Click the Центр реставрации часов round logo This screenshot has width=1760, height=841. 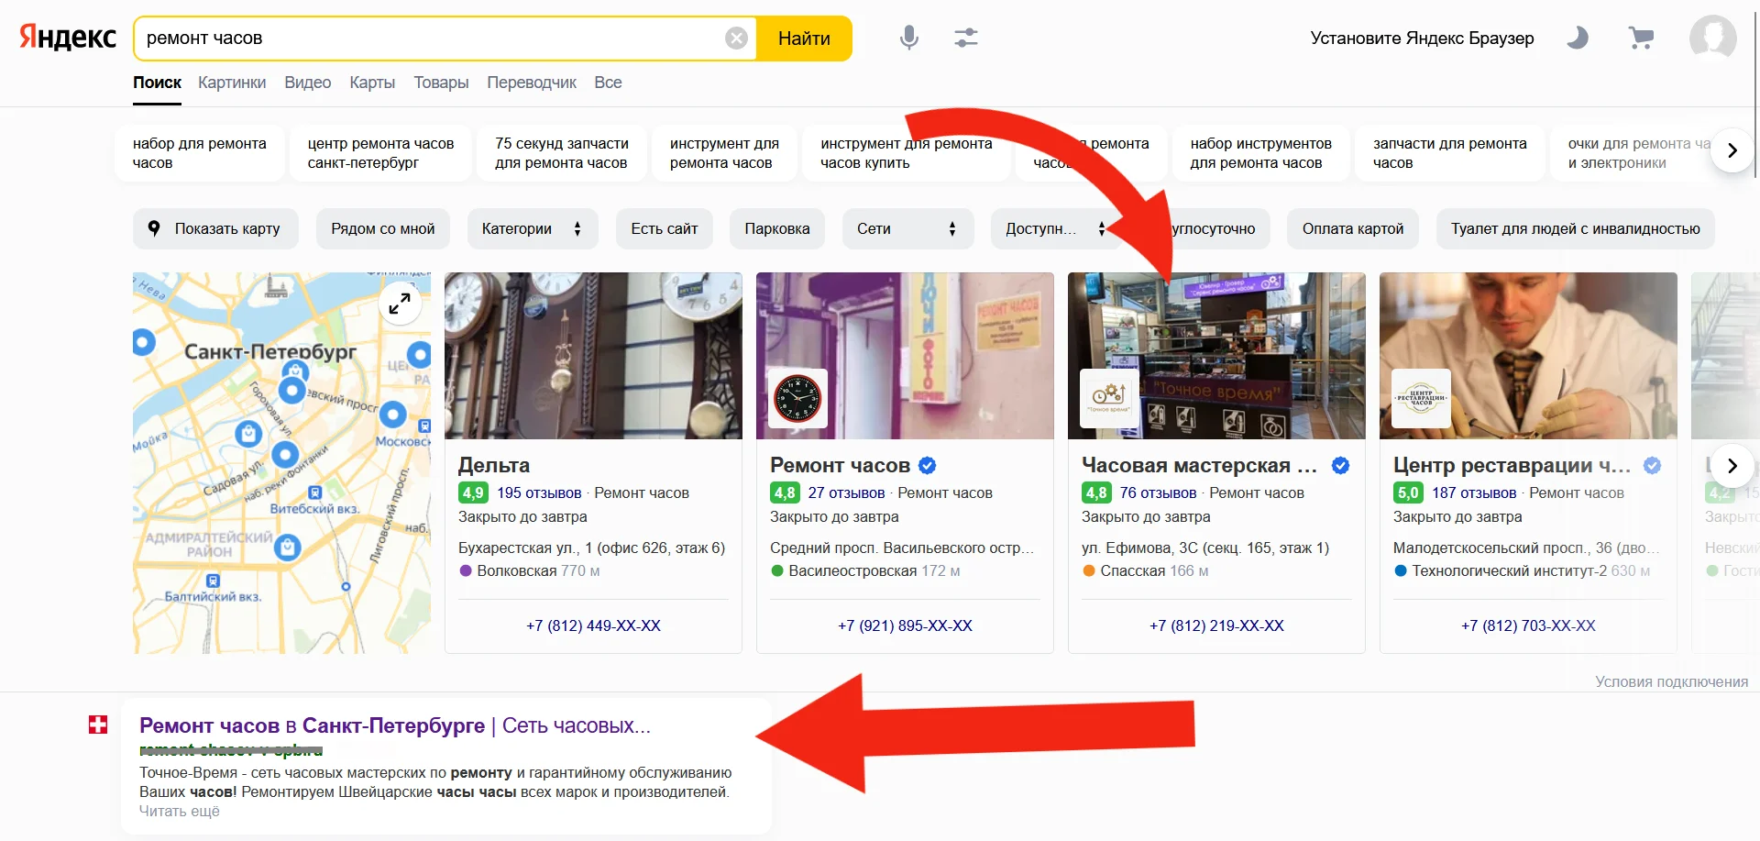1421,399
